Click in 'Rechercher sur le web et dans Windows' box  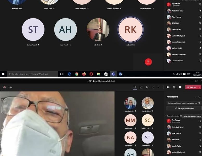(32, 74)
